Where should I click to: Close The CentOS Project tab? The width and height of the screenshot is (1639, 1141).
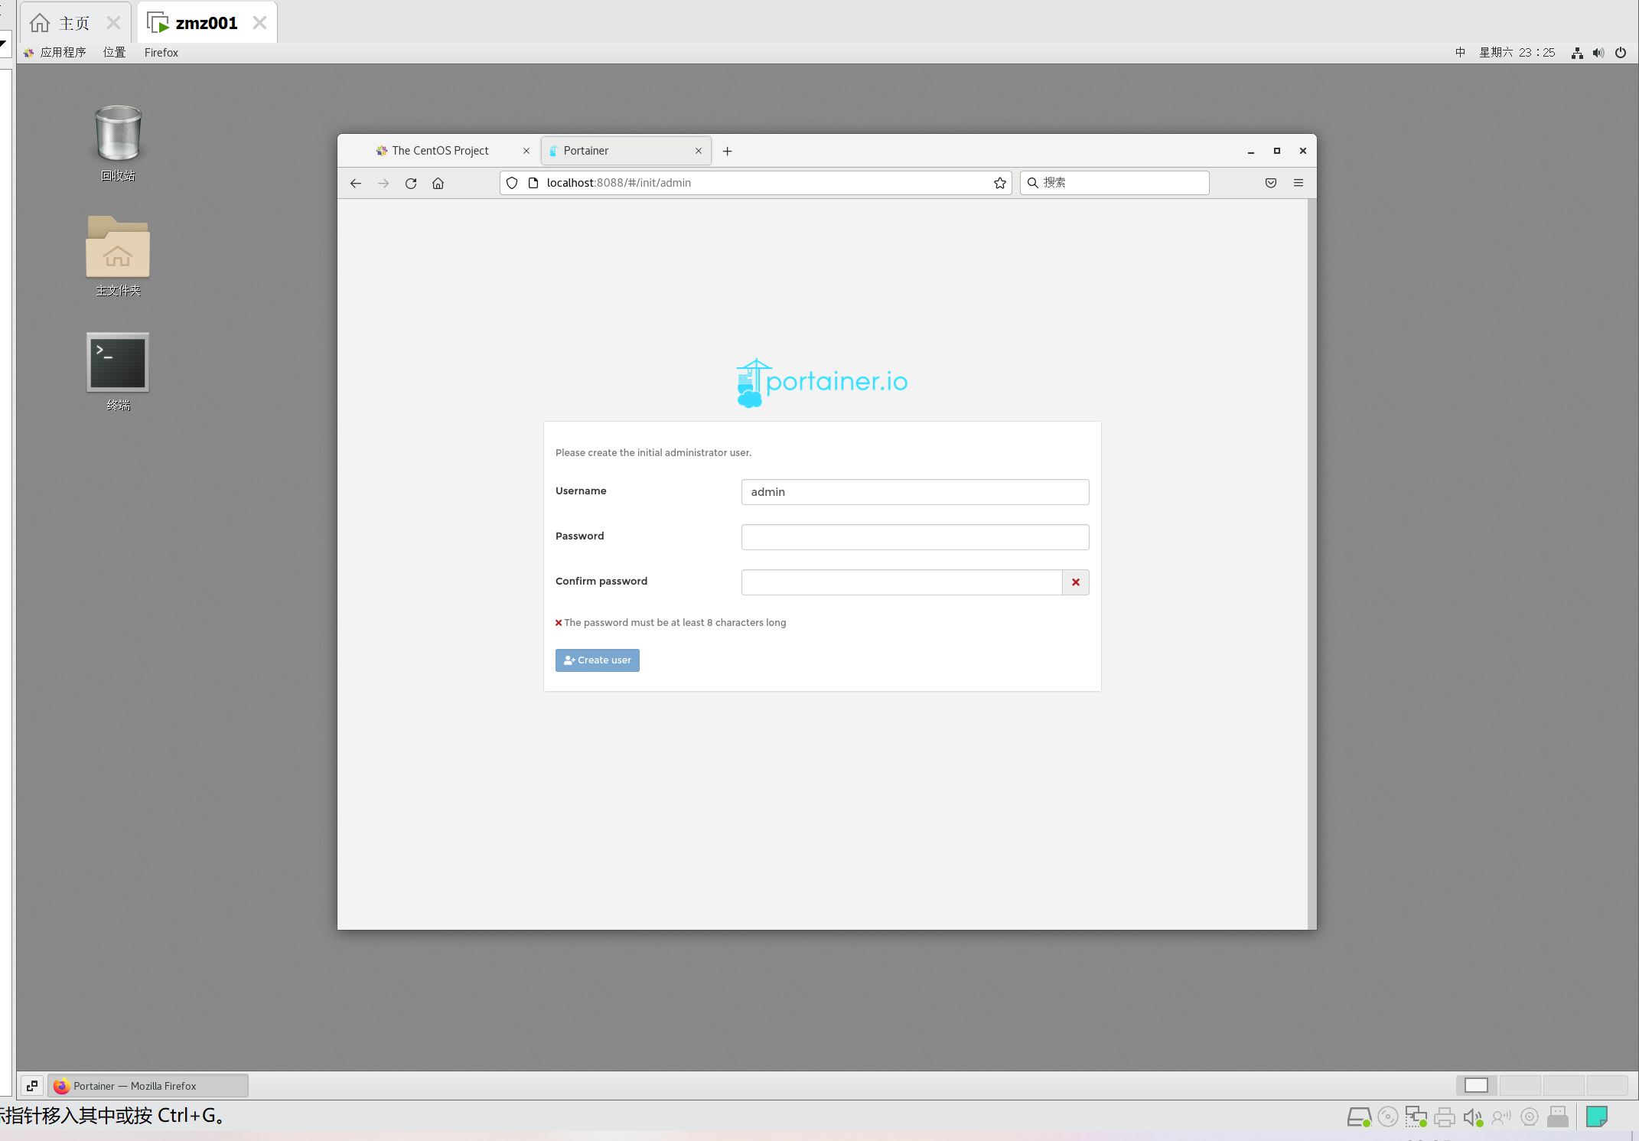click(x=526, y=151)
